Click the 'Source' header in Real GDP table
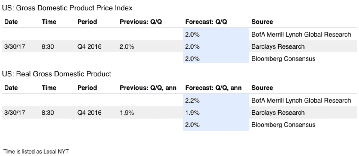The height and width of the screenshot is (156, 359). coord(262,88)
